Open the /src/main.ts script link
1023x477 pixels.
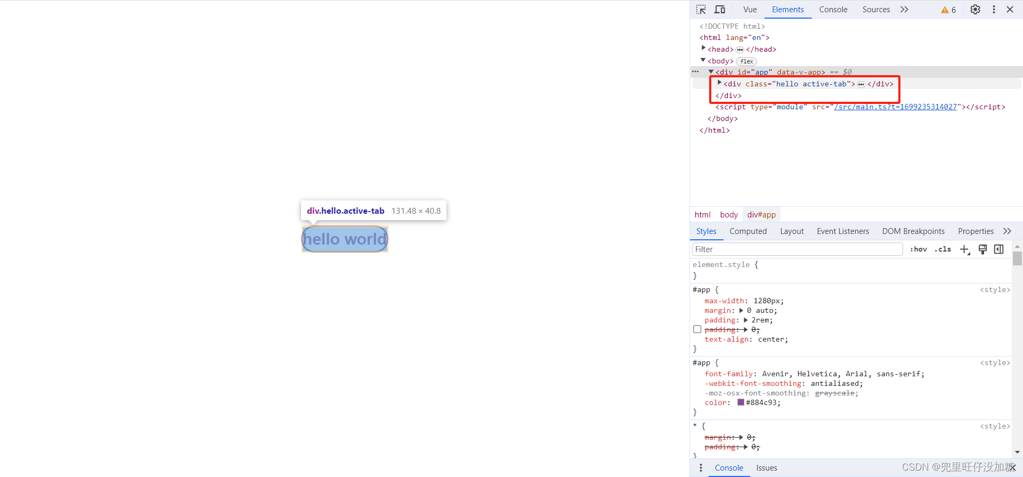896,107
